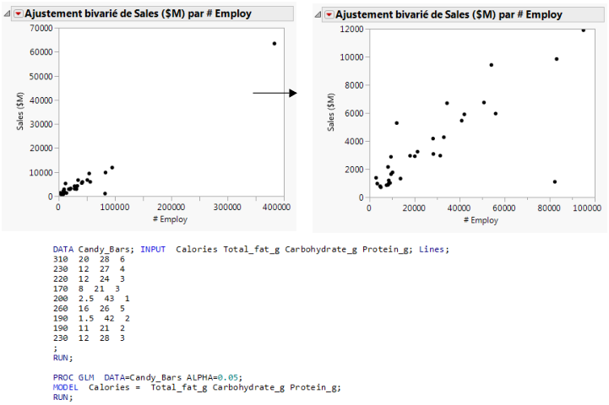This screenshot has width=609, height=405.
Task: Open red triangle menu of right bivariate report
Action: point(329,14)
